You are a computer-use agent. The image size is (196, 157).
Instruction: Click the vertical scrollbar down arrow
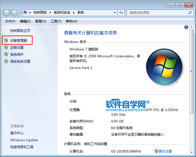point(191,152)
